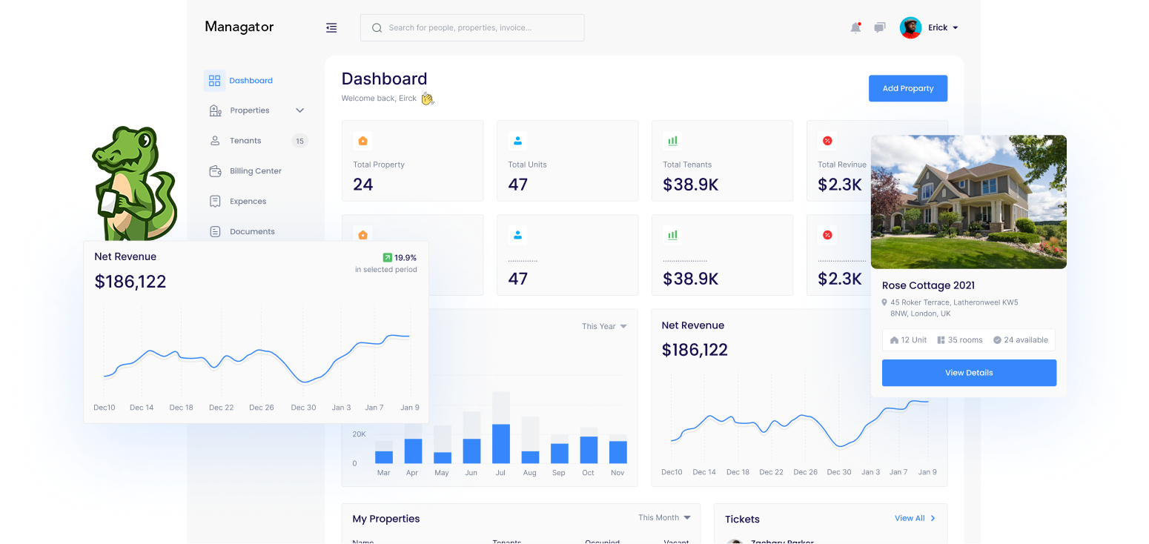Click the Expences receipt icon

[x=215, y=202]
